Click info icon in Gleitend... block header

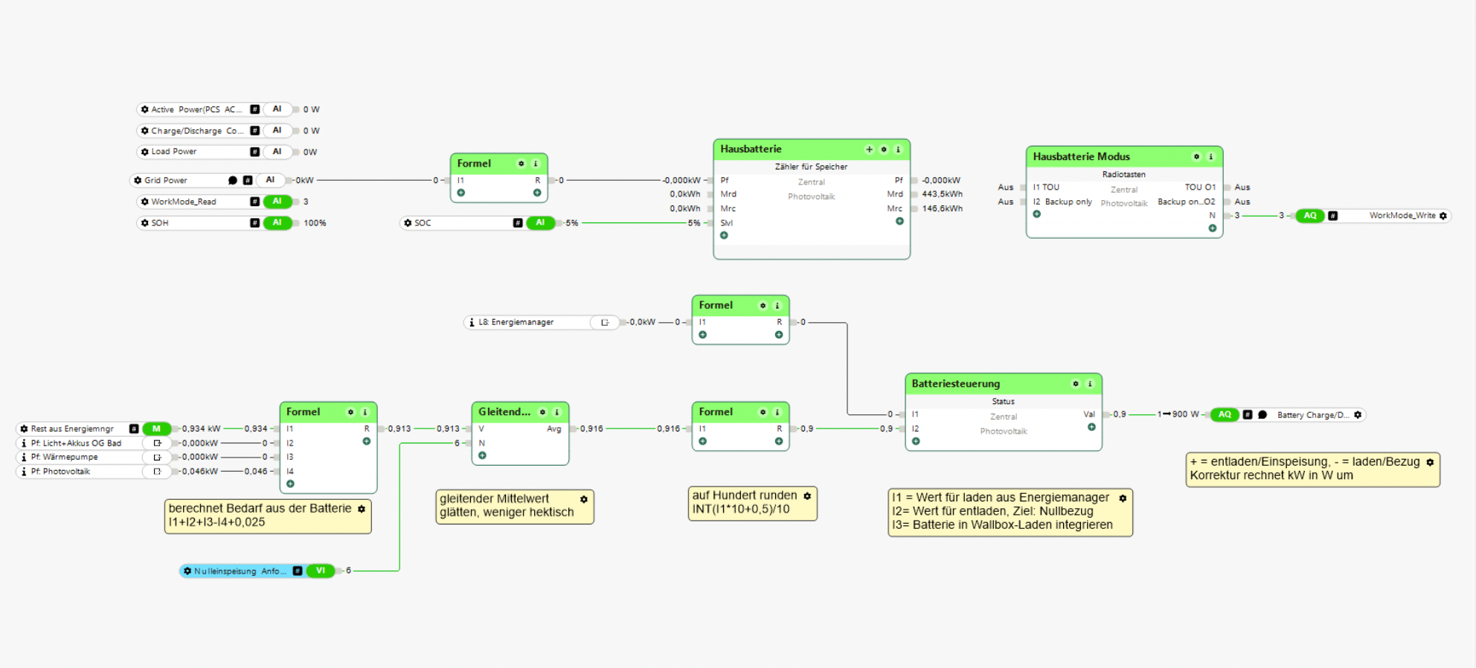(x=556, y=412)
